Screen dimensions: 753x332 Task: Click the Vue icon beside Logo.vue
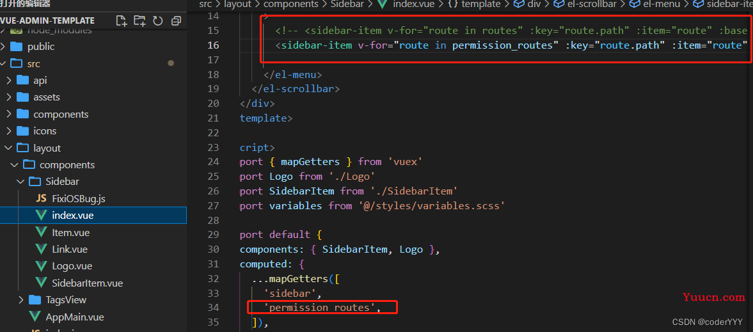[42, 266]
